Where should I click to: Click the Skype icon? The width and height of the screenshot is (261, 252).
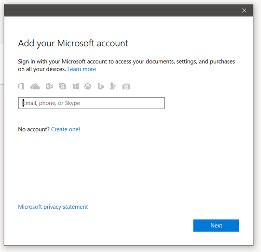63,86
